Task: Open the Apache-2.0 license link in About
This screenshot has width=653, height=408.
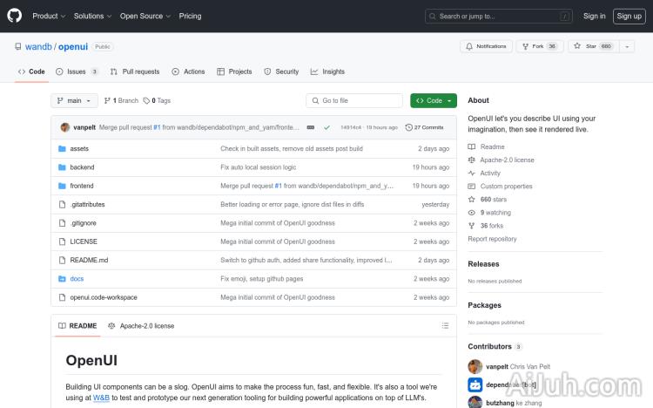Action: pyautogui.click(x=501, y=160)
